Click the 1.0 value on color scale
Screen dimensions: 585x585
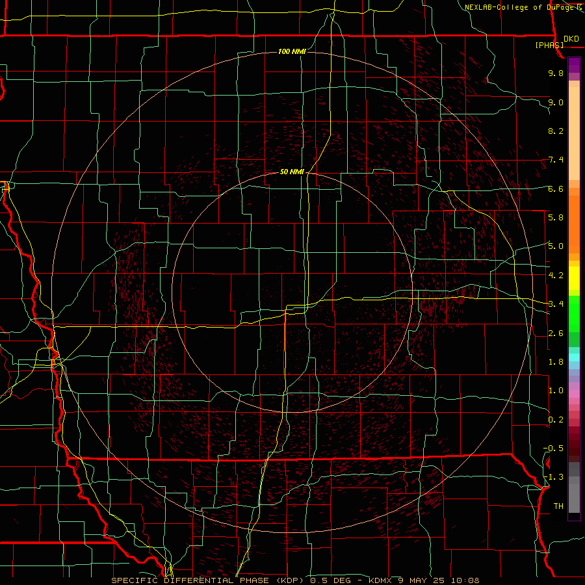click(556, 391)
